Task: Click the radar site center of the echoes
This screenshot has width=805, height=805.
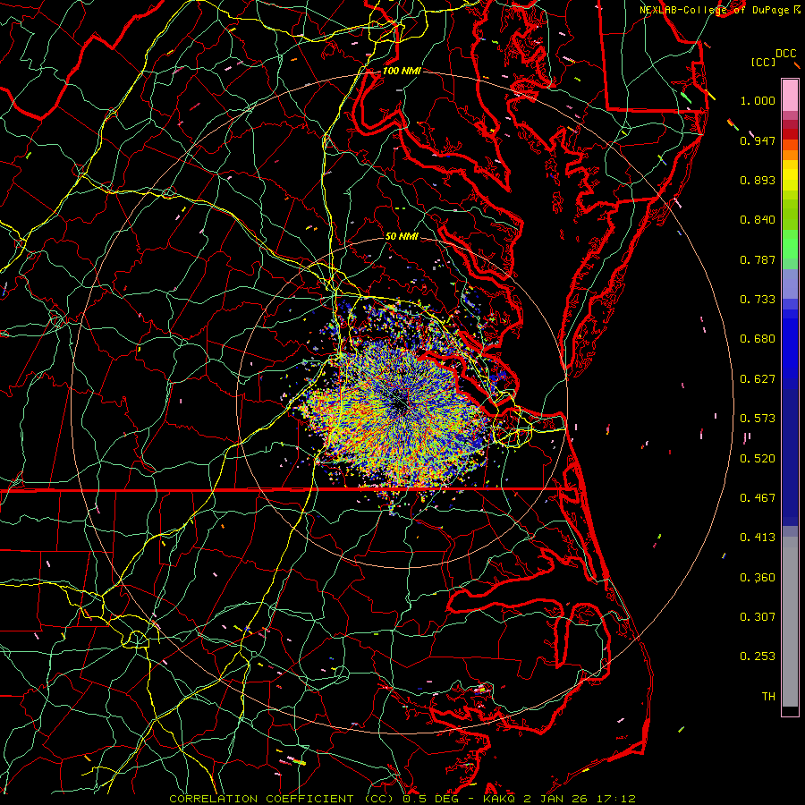Action: tap(402, 404)
